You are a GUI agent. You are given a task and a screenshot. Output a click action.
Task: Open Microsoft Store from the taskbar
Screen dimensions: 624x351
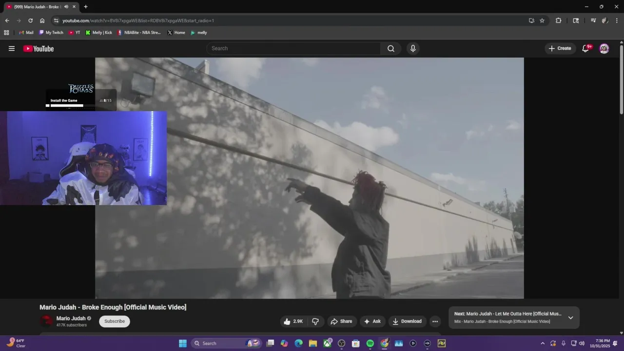click(x=355, y=343)
